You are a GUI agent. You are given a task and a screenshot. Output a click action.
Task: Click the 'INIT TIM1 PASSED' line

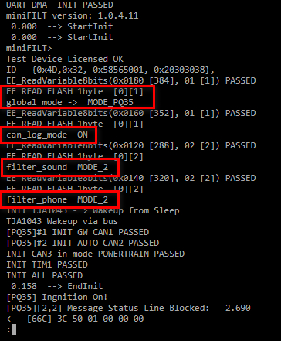(47, 264)
